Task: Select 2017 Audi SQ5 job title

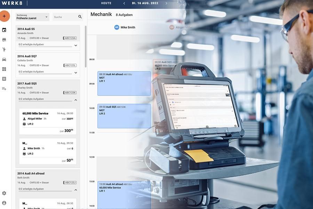Action: tap(27, 84)
